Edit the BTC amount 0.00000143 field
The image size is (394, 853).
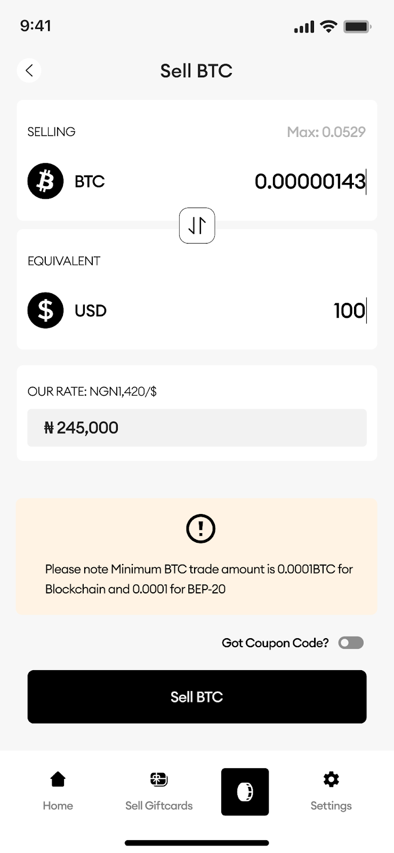pyautogui.click(x=310, y=182)
